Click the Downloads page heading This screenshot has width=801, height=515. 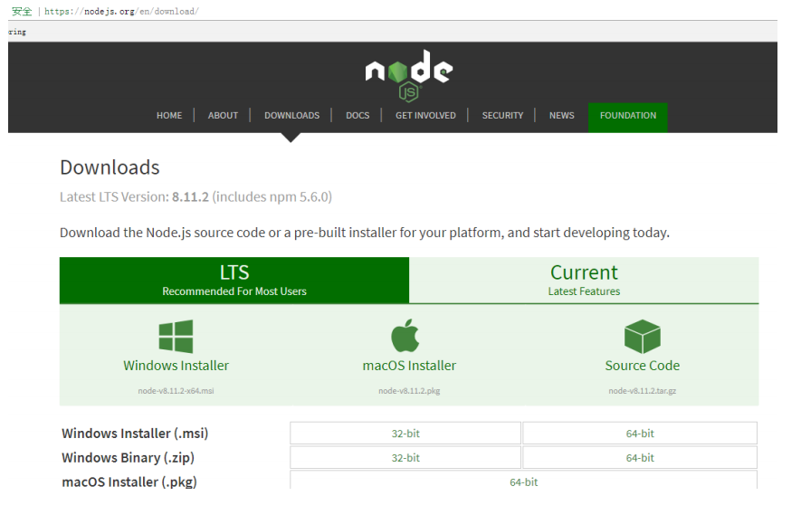tap(110, 167)
